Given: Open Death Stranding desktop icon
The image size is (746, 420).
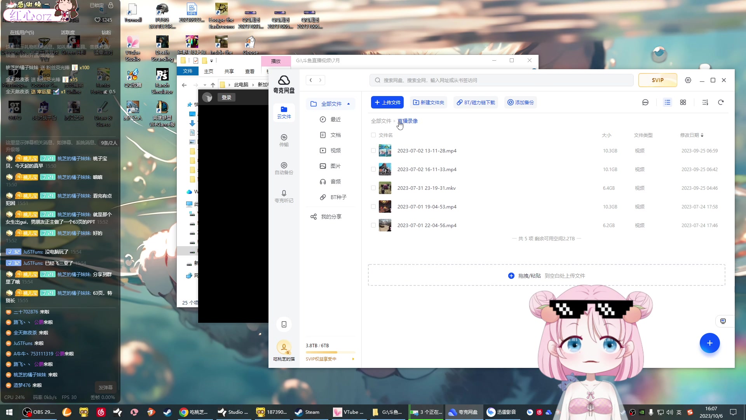Looking at the screenshot, I should (x=162, y=49).
